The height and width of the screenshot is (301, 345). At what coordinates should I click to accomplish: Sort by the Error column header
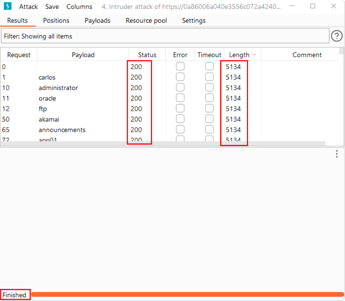(x=180, y=55)
